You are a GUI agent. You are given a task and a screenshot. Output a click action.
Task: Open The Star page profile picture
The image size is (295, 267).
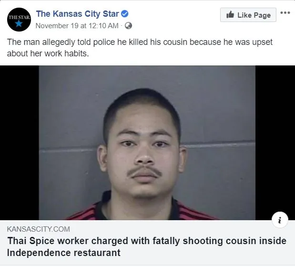pyautogui.click(x=19, y=20)
